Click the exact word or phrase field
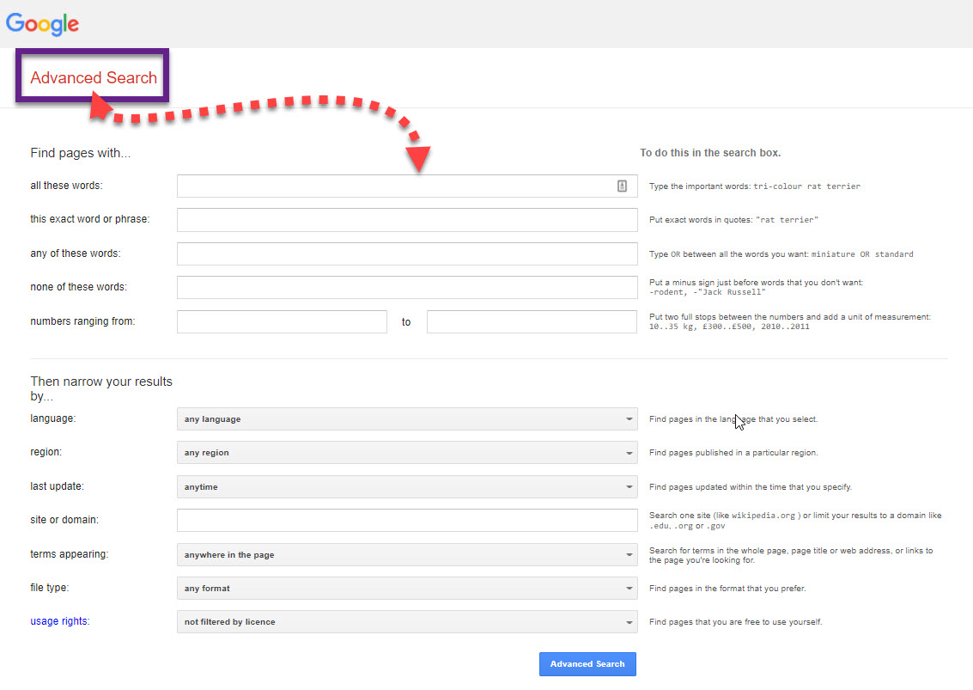973x690 pixels. tap(406, 220)
